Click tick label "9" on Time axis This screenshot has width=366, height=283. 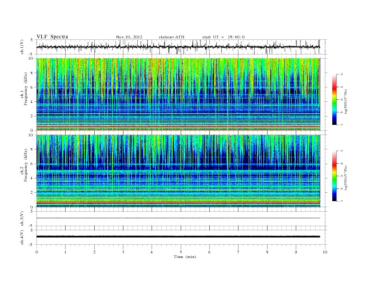pos(296,252)
